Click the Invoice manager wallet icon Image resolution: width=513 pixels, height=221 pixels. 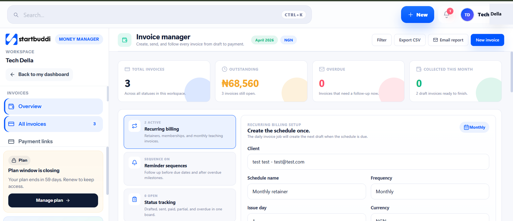point(125,40)
